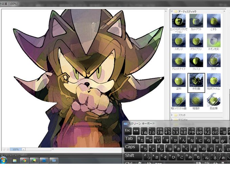Click the preview horizontal scrollbar left arrow
Viewport: 230px width, 172px height.
click(53, 149)
